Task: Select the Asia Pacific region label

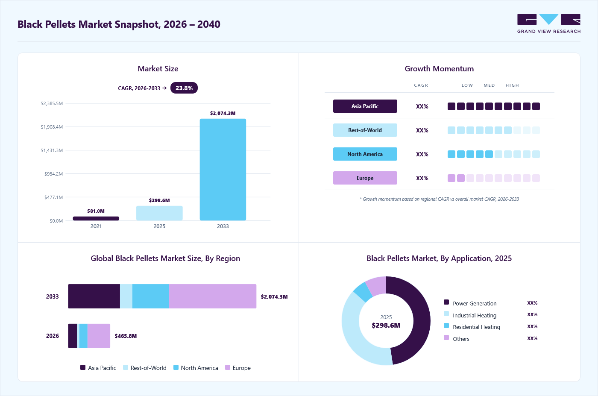Action: 365,106
